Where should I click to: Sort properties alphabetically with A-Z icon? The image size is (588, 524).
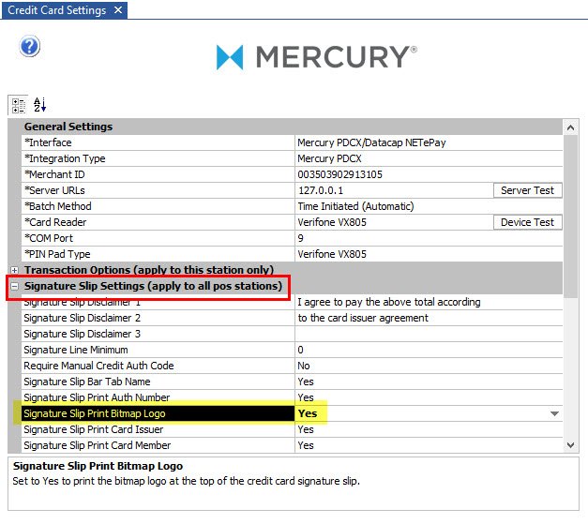(39, 105)
